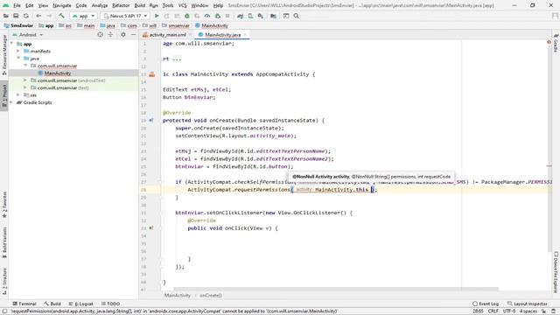Toggle the Project tool window tab
The height and width of the screenshot is (315, 560).
4,95
